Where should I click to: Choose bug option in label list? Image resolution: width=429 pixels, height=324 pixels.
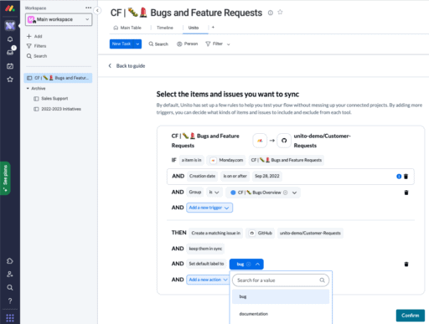[281, 296]
